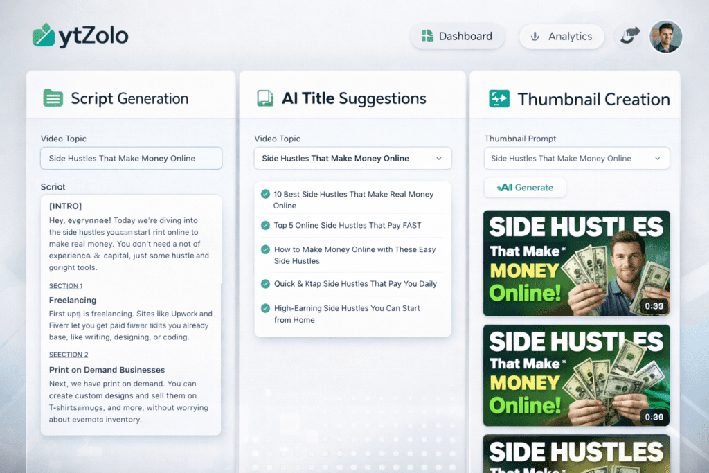Click the ytZolo logo icon
This screenshot has width=709, height=473.
[x=44, y=35]
